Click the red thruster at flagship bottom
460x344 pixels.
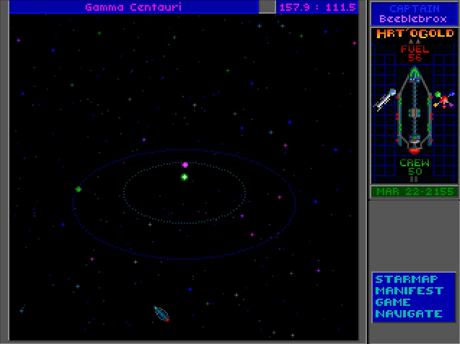(x=414, y=150)
